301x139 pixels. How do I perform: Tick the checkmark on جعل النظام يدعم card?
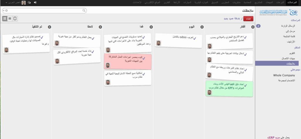[x=93, y=38]
